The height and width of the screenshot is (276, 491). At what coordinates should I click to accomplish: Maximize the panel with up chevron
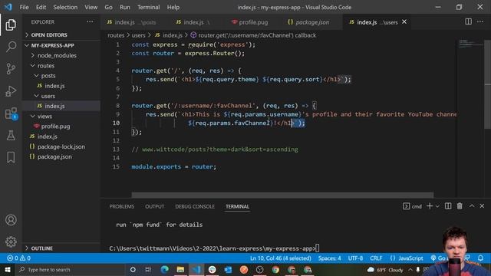click(x=472, y=206)
